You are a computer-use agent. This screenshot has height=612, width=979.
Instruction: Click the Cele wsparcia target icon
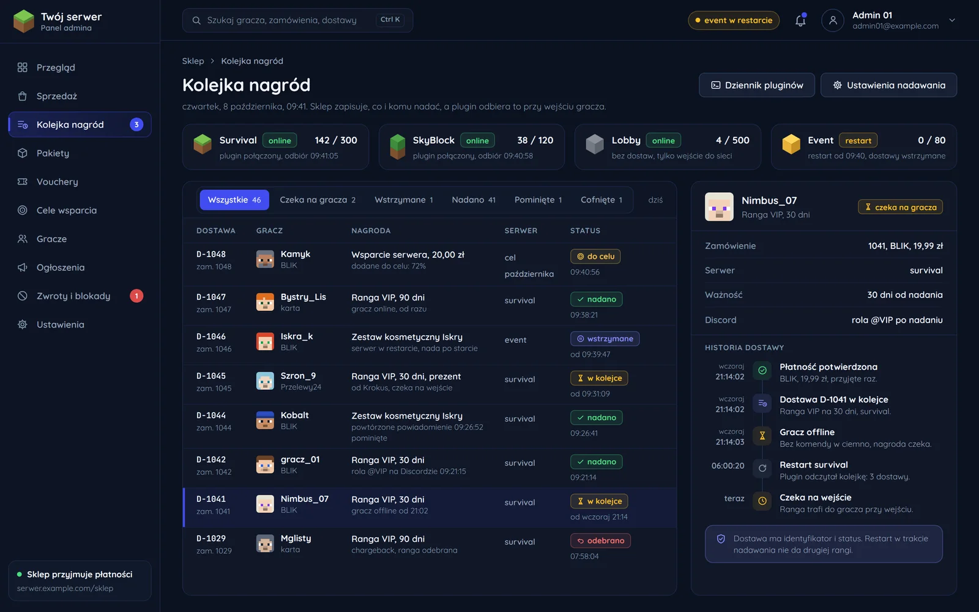click(x=23, y=210)
